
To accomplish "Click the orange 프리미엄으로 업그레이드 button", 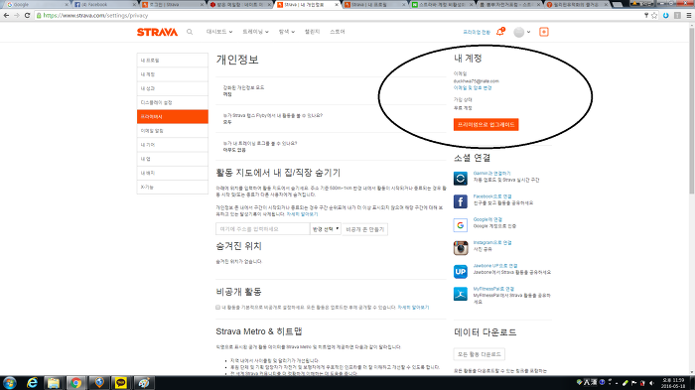I will (x=486, y=124).
